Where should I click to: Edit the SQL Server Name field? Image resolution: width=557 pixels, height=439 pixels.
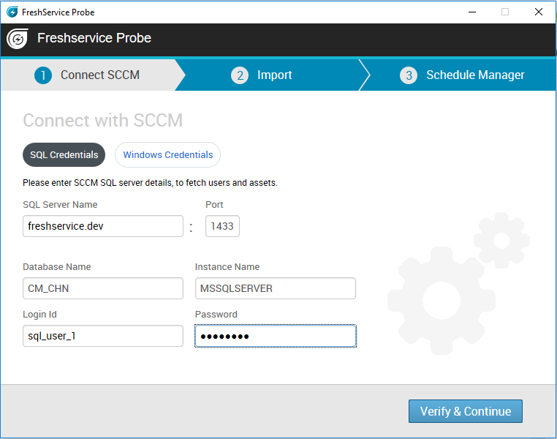point(103,226)
